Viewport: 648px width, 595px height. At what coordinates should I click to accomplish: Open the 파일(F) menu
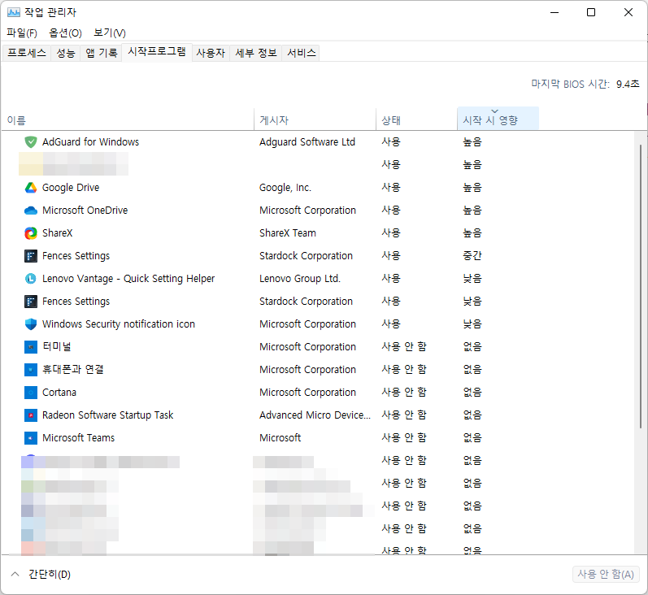22,33
